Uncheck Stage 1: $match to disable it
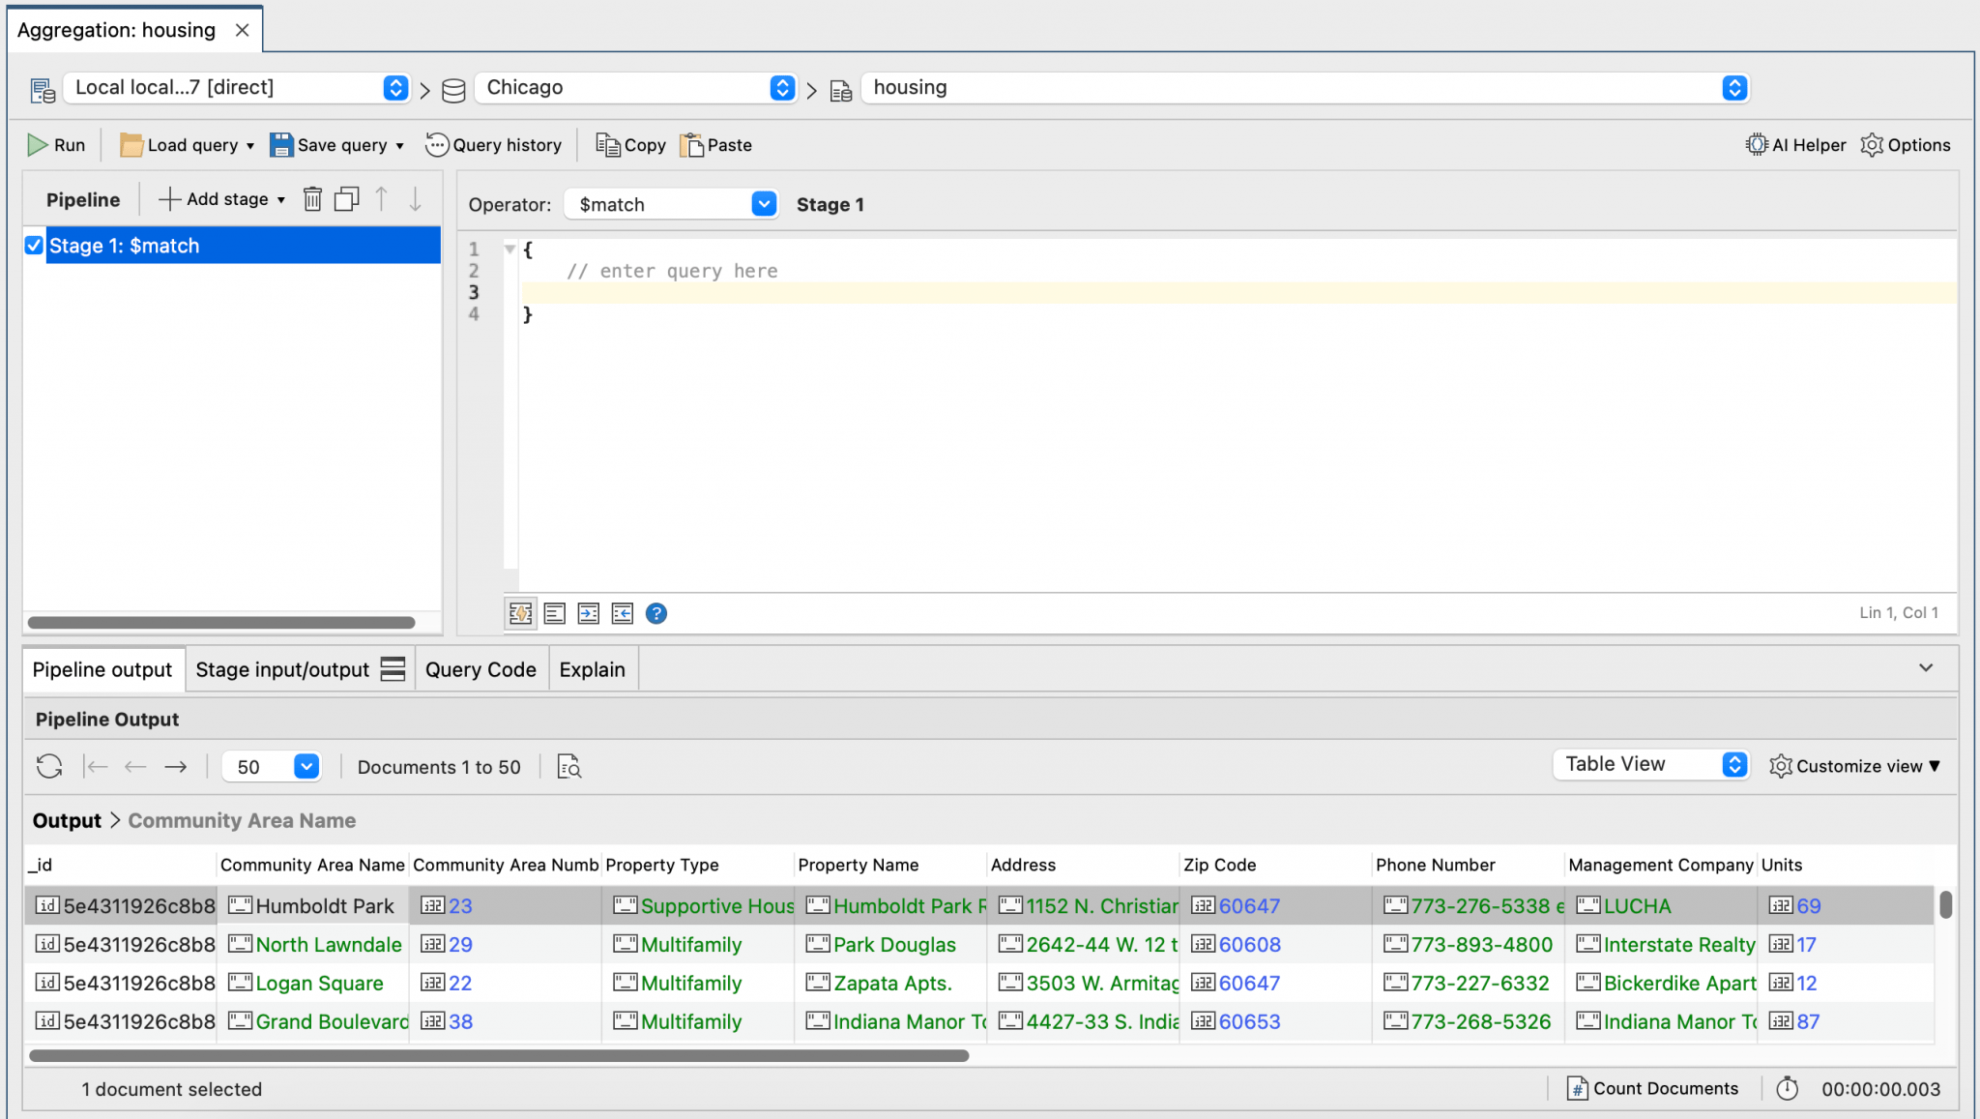Screen dimensions: 1980x1119 32,245
